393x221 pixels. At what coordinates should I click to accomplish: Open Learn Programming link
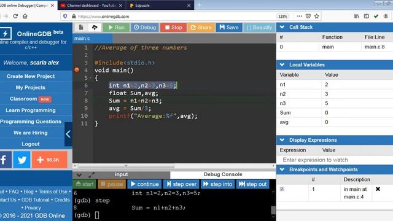[31, 110]
